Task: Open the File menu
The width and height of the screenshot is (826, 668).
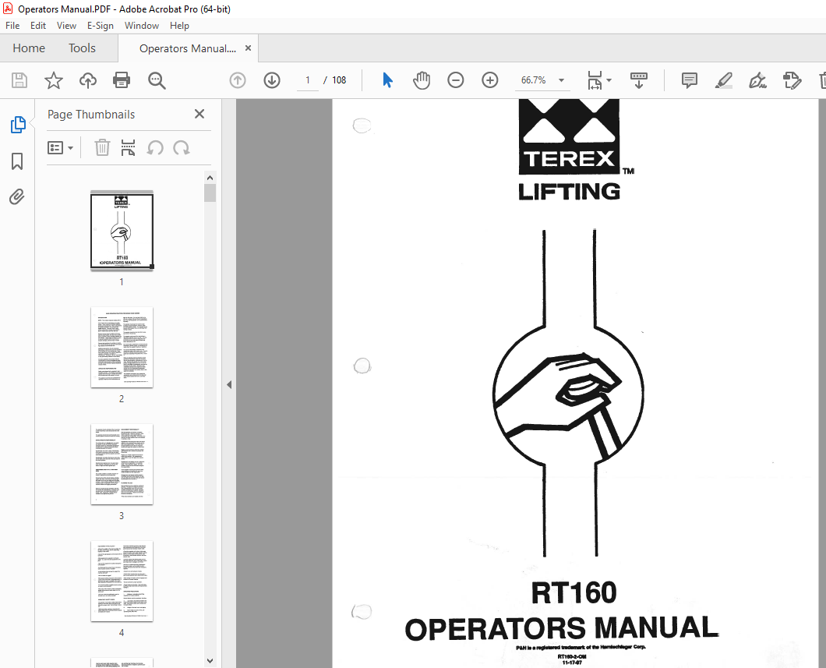Action: click(x=12, y=25)
